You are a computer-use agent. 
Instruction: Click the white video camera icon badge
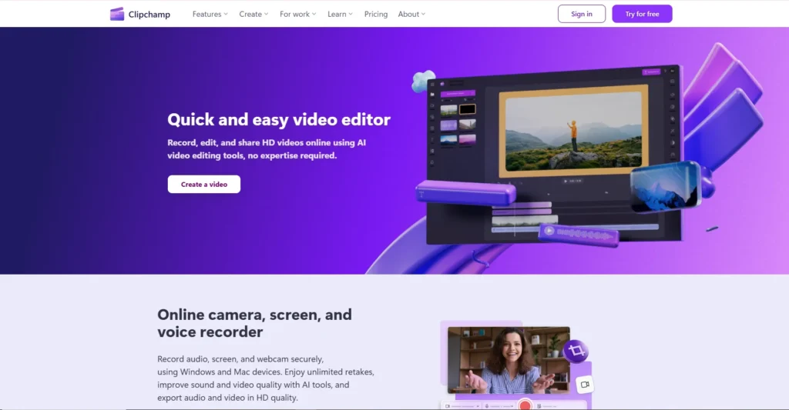coord(585,384)
